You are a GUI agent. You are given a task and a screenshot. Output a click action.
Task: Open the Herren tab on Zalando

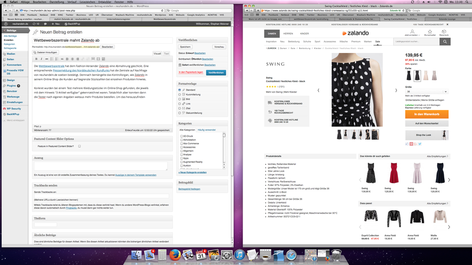point(288,34)
